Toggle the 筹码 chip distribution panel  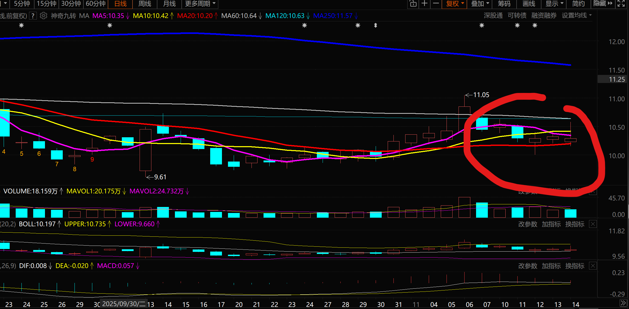504,4
